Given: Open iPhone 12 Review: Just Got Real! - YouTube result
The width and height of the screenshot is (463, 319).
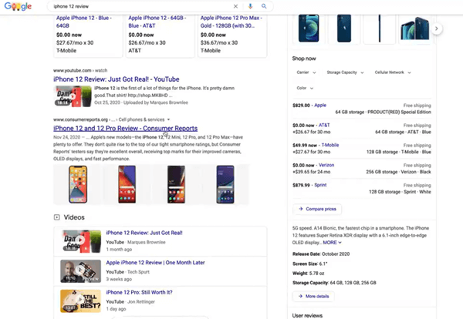Looking at the screenshot, I should (x=117, y=79).
